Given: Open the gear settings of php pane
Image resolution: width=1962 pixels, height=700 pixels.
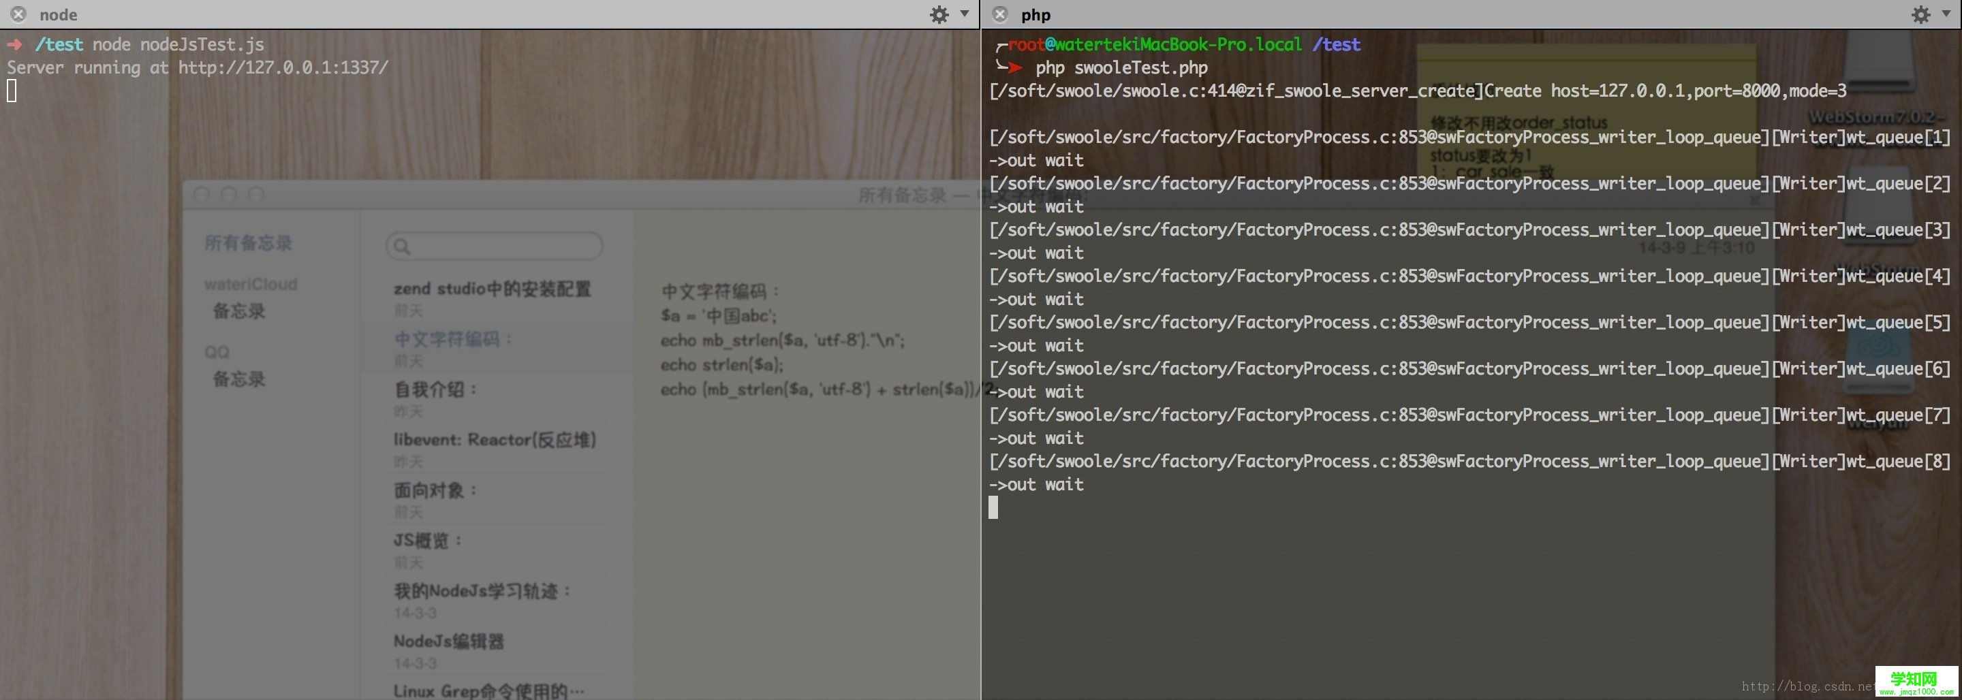Looking at the screenshot, I should [x=1921, y=14].
